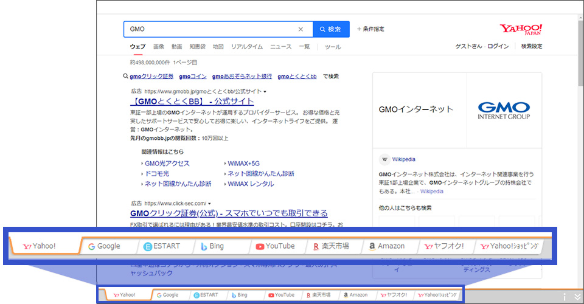Open the +条件指定 search conditions
The width and height of the screenshot is (584, 304).
[x=370, y=29]
